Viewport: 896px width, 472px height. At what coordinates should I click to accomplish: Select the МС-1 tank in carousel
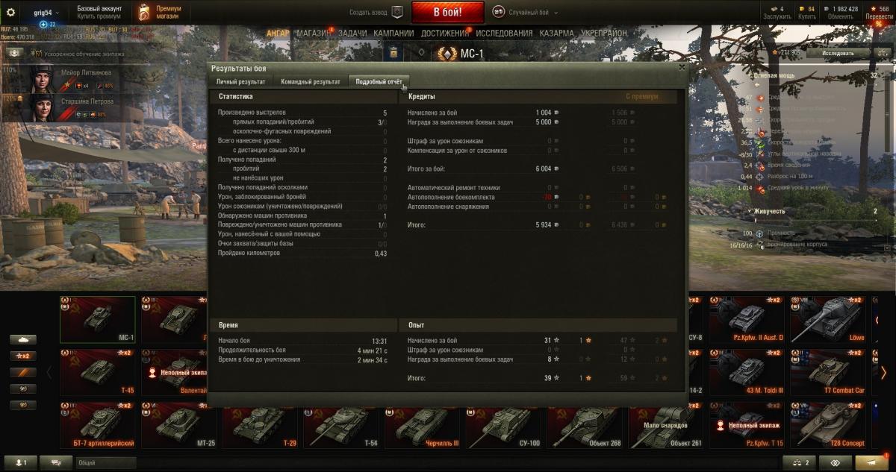98,319
